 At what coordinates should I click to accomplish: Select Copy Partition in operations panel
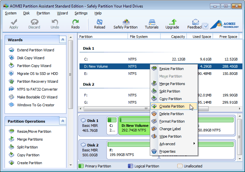28,155
